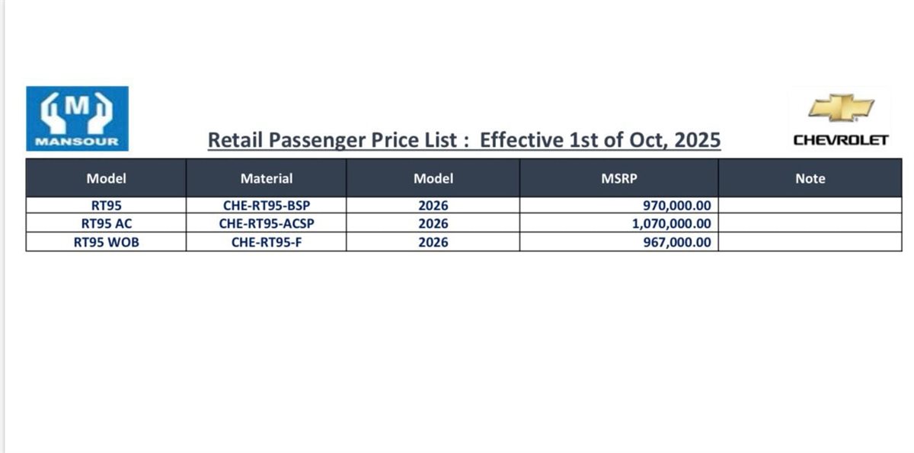Click the Retail Passenger Price List title
Image resolution: width=914 pixels, height=453 pixels.
coord(464,141)
